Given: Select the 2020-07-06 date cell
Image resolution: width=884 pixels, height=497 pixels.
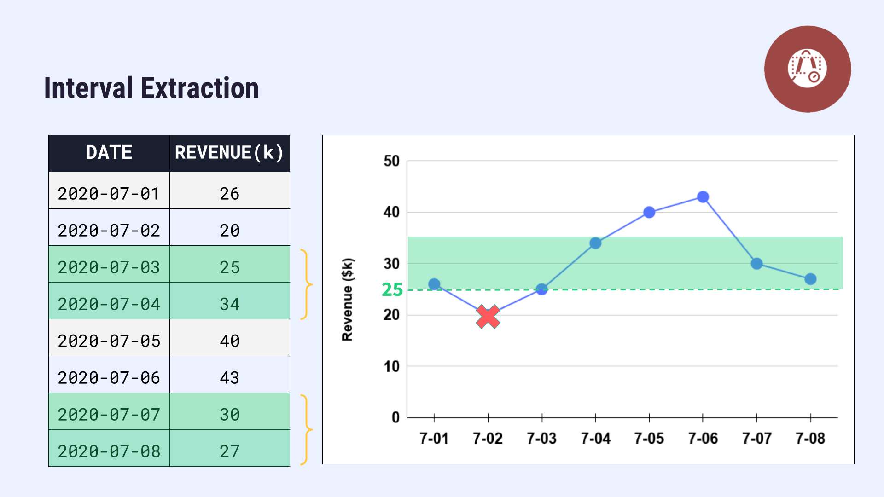Looking at the screenshot, I should 109,377.
